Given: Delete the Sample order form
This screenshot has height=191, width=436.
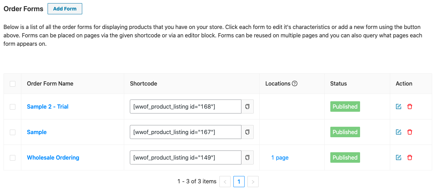Looking at the screenshot, I should click(x=410, y=132).
